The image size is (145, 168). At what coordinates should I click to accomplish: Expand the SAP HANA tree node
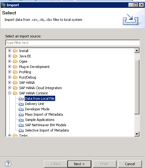click(9, 83)
